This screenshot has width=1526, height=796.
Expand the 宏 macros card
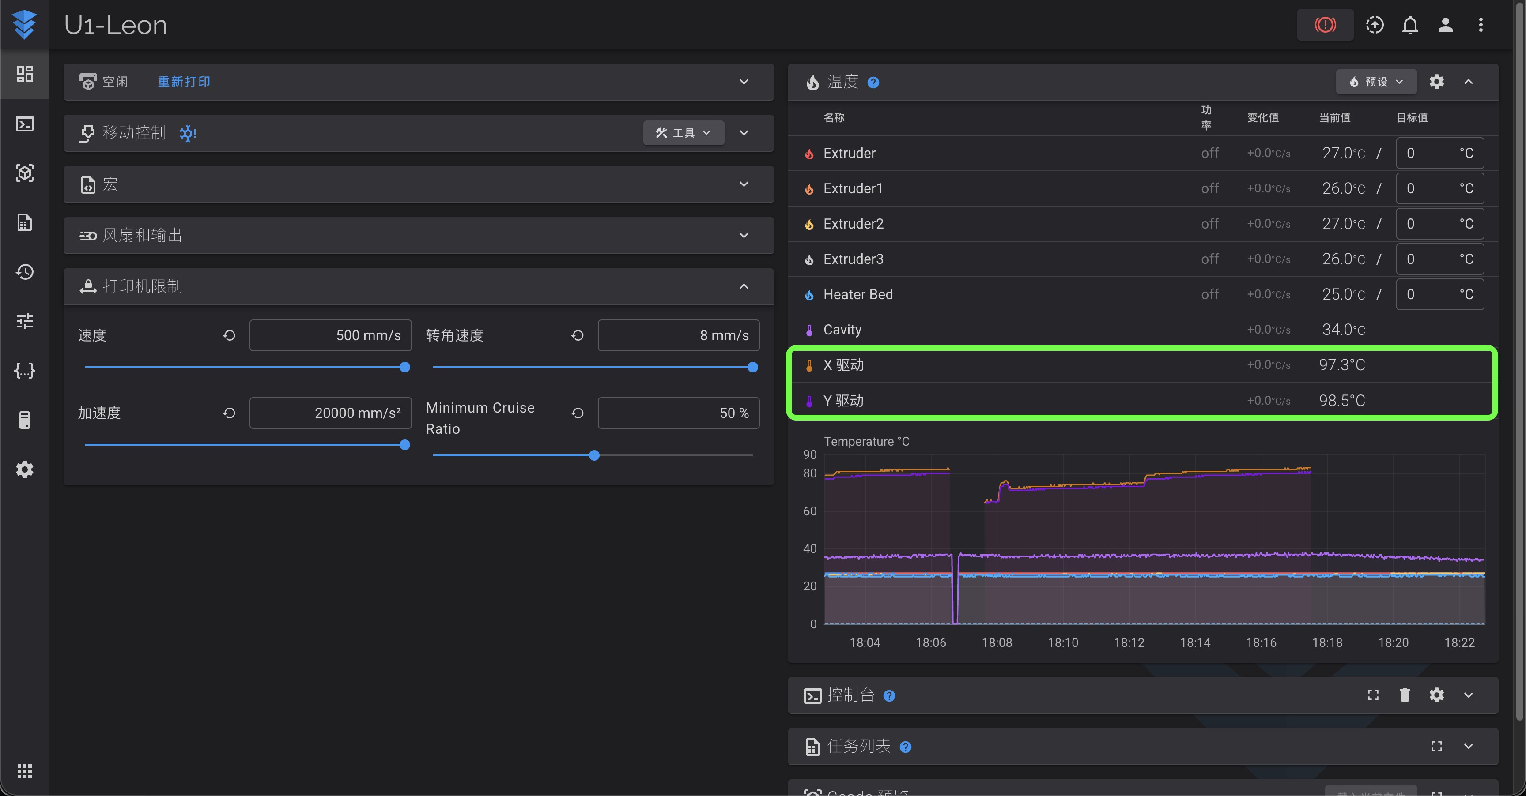coord(744,184)
